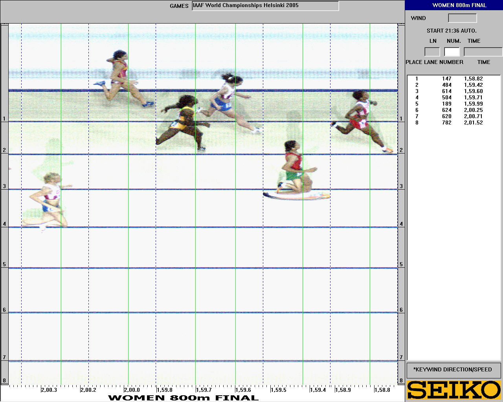503x402 pixels.
Task: Click the NUM entry field
Action: [452, 51]
